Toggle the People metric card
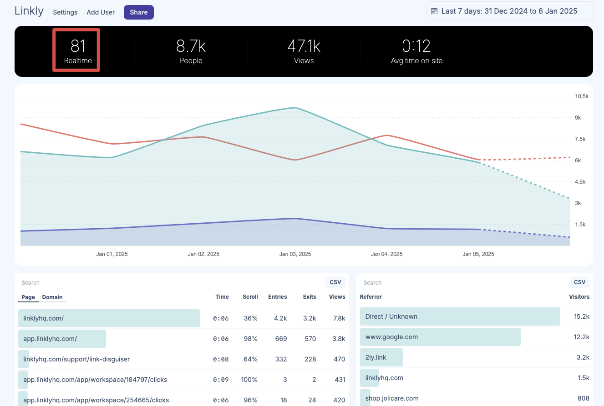The width and height of the screenshot is (604, 406). (191, 51)
